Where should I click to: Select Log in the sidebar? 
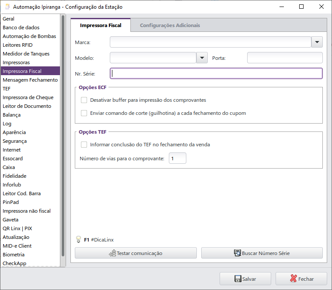pyautogui.click(x=30, y=124)
